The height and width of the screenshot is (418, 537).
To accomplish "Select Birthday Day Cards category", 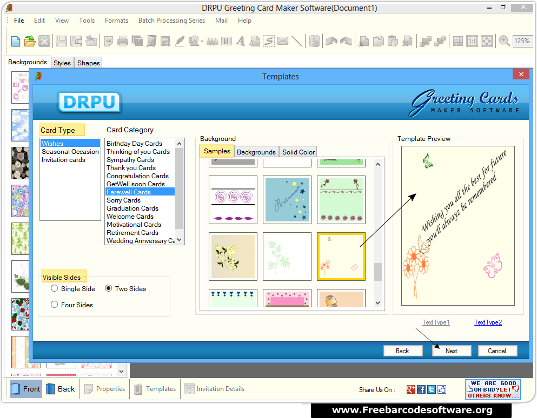I will pyautogui.click(x=134, y=143).
